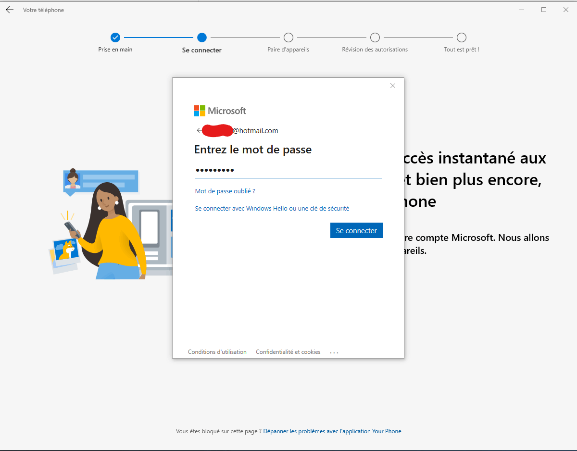Viewport: 577px width, 451px height.
Task: Close the Votre téléphone window
Action: (x=566, y=10)
